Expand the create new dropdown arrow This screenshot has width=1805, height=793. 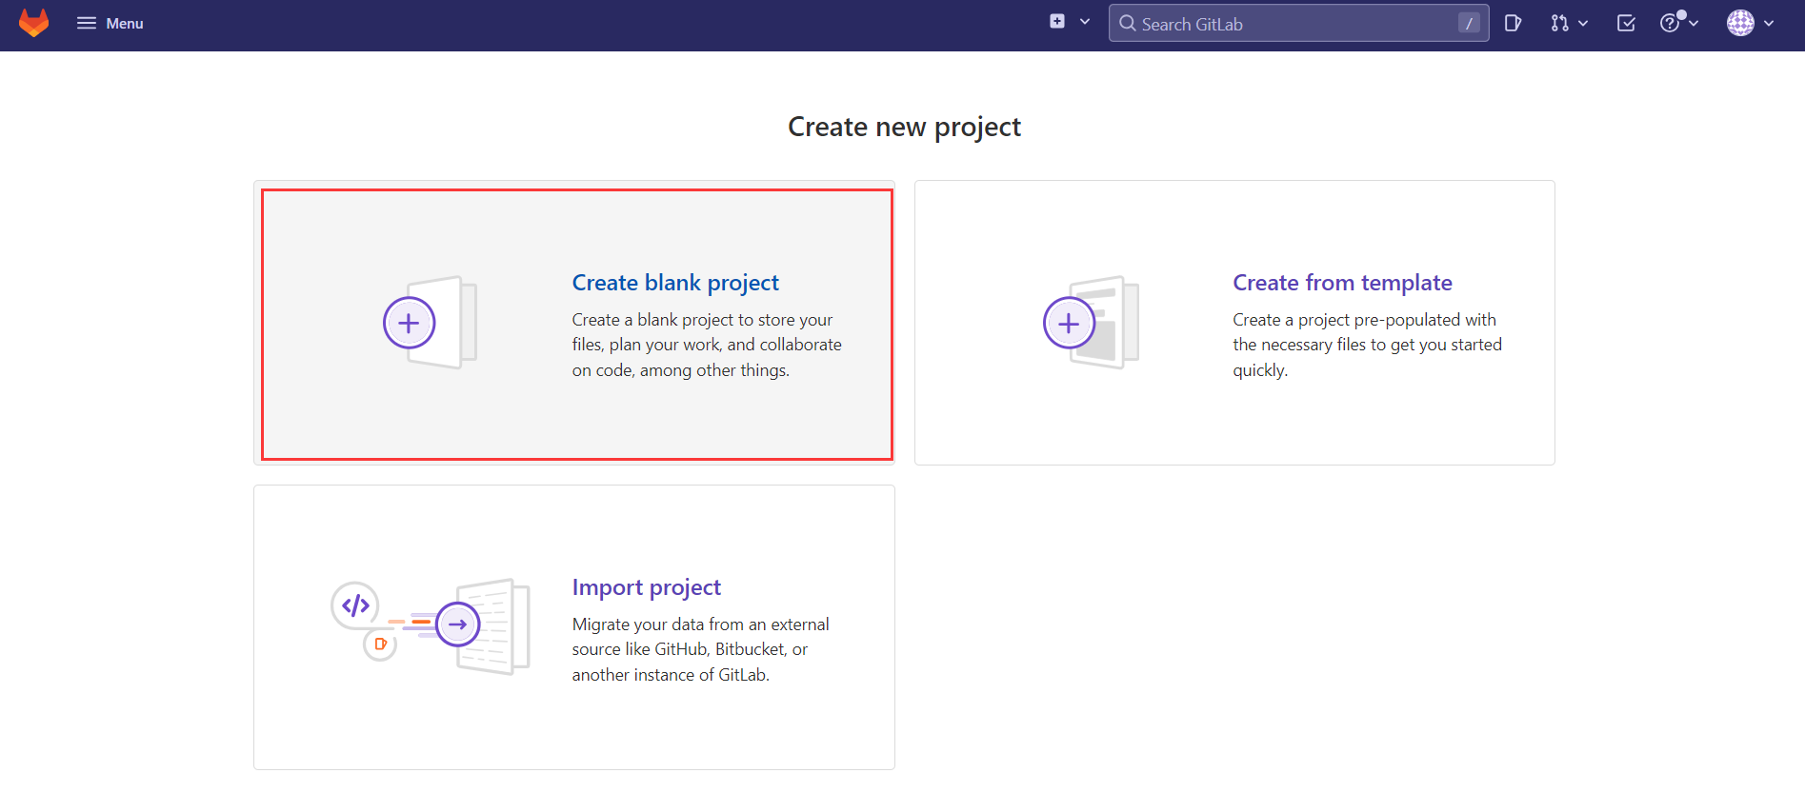[1085, 22]
